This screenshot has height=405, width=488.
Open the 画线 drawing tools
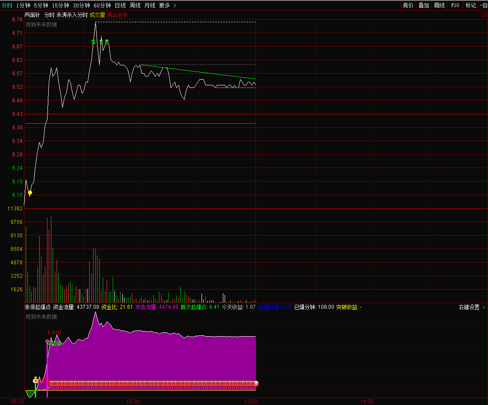click(439, 5)
